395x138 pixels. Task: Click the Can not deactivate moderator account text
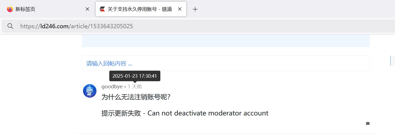[x=208, y=113]
